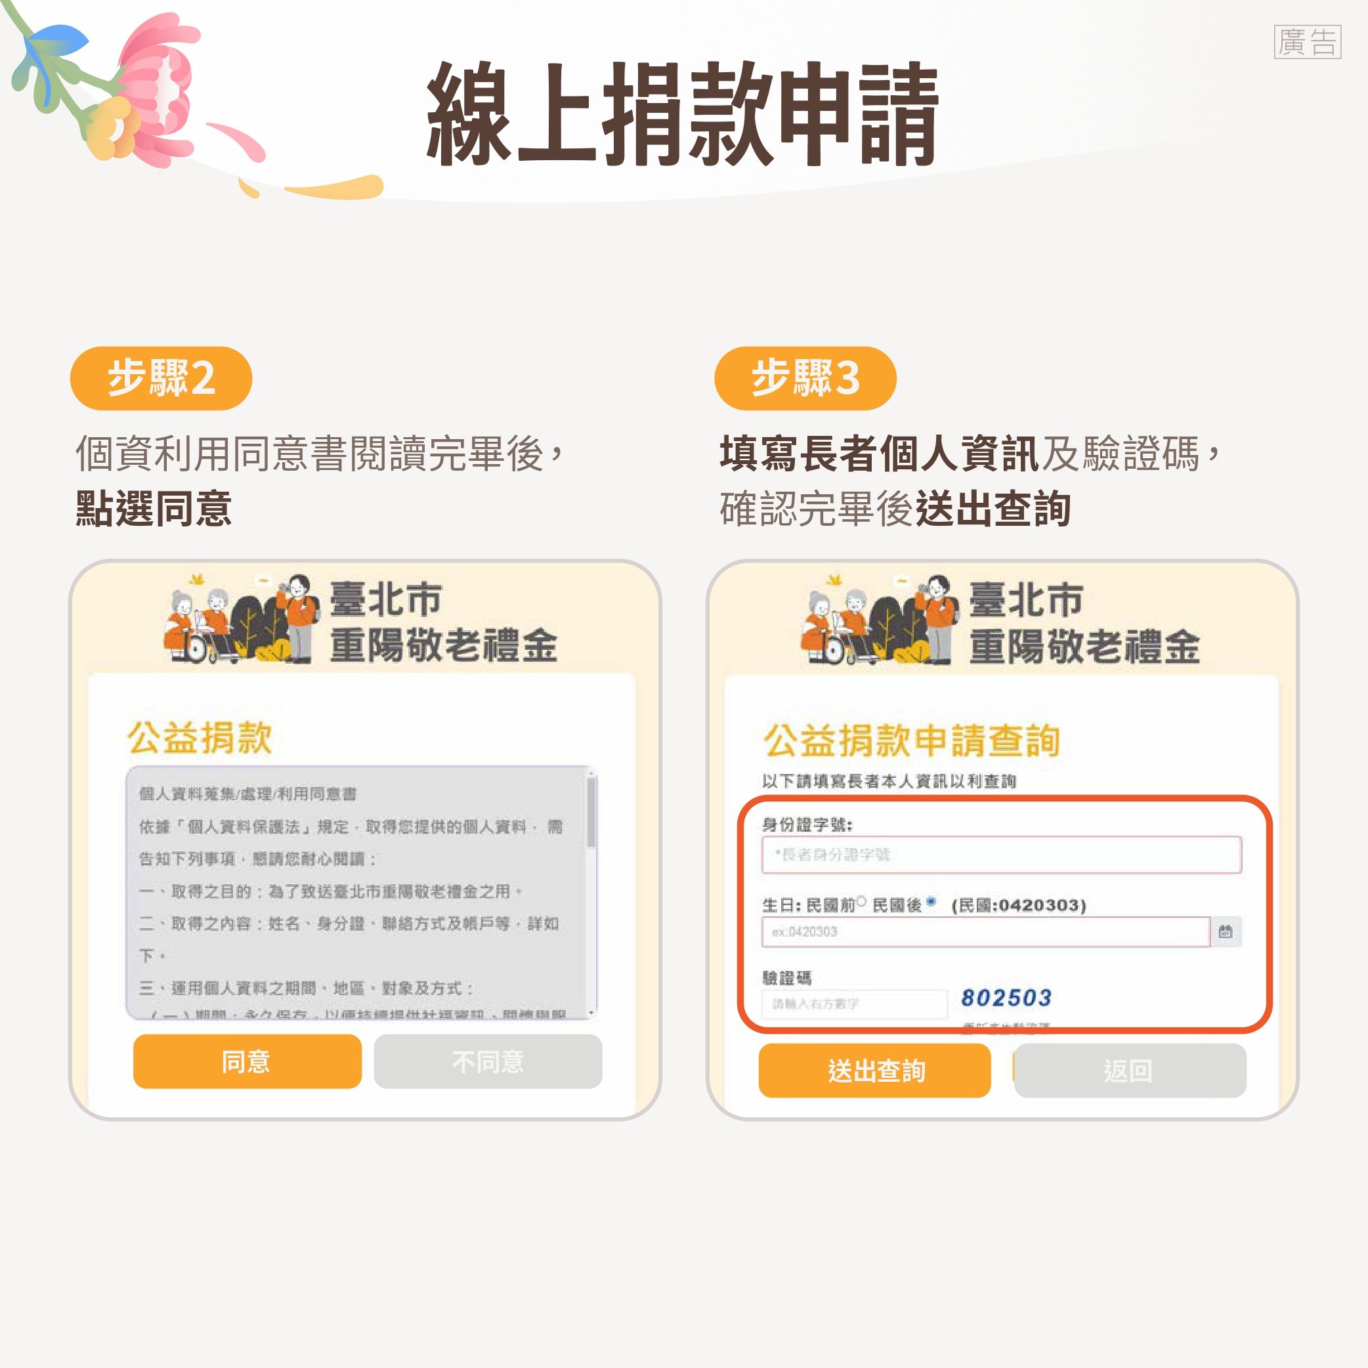The image size is (1368, 1368).
Task: Click the 步驟3 orange badge
Action: (x=805, y=378)
